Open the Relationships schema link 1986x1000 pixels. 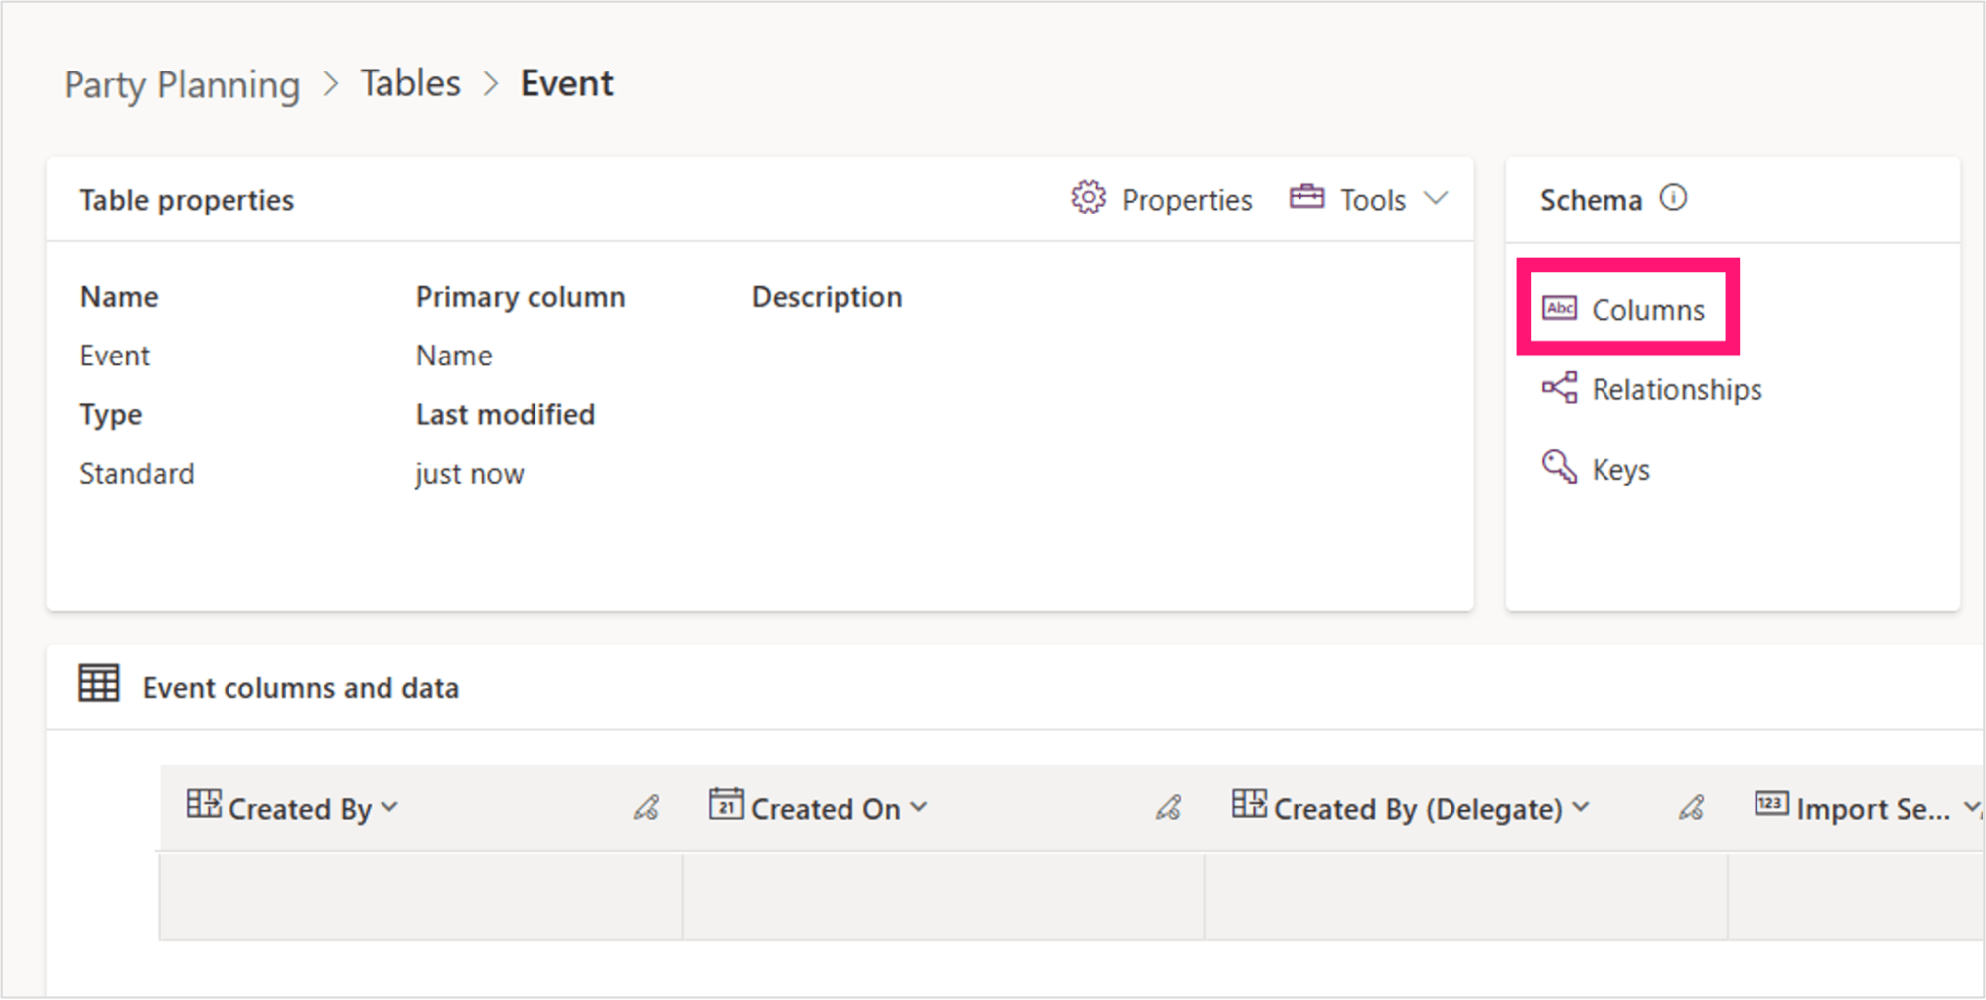pyautogui.click(x=1651, y=389)
